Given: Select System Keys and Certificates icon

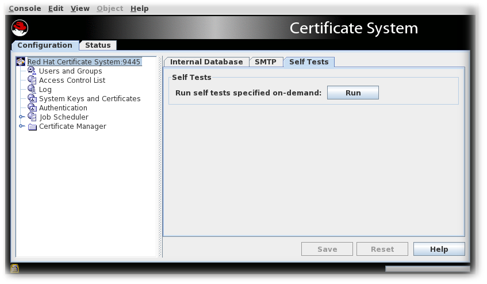Looking at the screenshot, I should pos(32,99).
